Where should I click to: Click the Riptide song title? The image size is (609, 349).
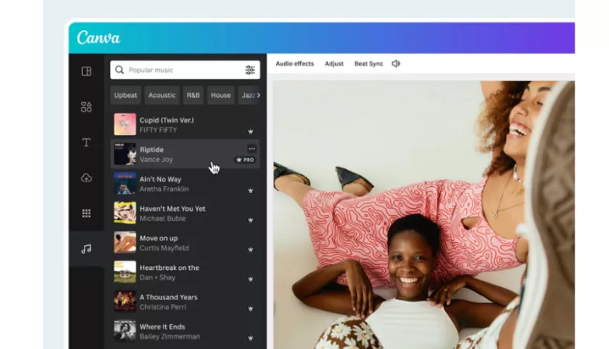(x=151, y=150)
